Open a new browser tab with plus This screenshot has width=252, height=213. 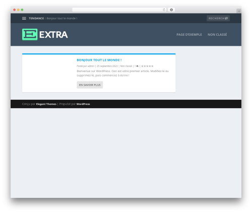click(x=239, y=11)
